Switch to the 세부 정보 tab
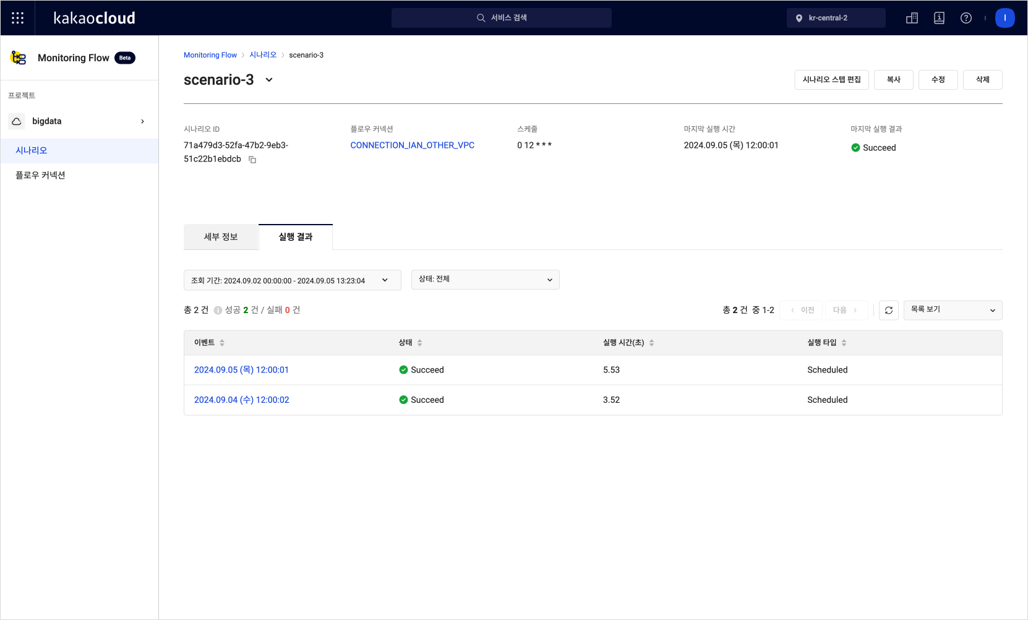This screenshot has height=620, width=1028. click(221, 237)
